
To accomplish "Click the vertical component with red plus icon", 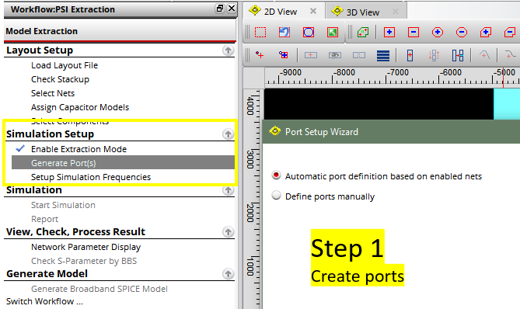I will pyautogui.click(x=410, y=55).
